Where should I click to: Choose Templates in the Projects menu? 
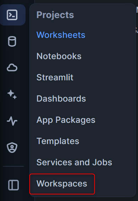(x=58, y=141)
